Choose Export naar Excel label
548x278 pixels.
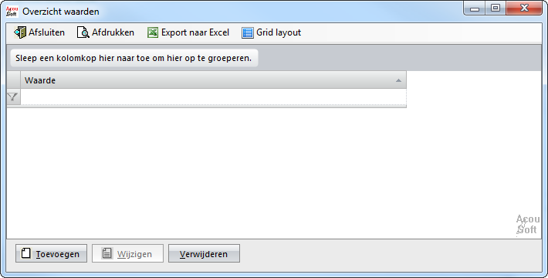pyautogui.click(x=195, y=32)
